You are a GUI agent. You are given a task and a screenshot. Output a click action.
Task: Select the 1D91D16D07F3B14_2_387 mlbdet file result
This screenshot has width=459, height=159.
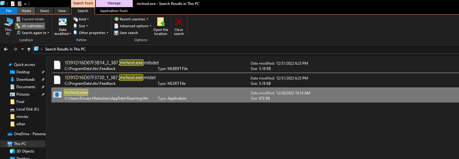tap(255, 65)
